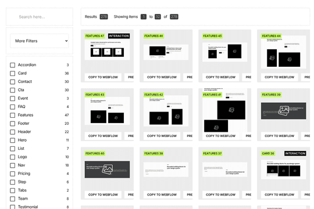Open the Features 47 preview thumbnail
The width and height of the screenshot is (314, 209).
[x=107, y=50]
